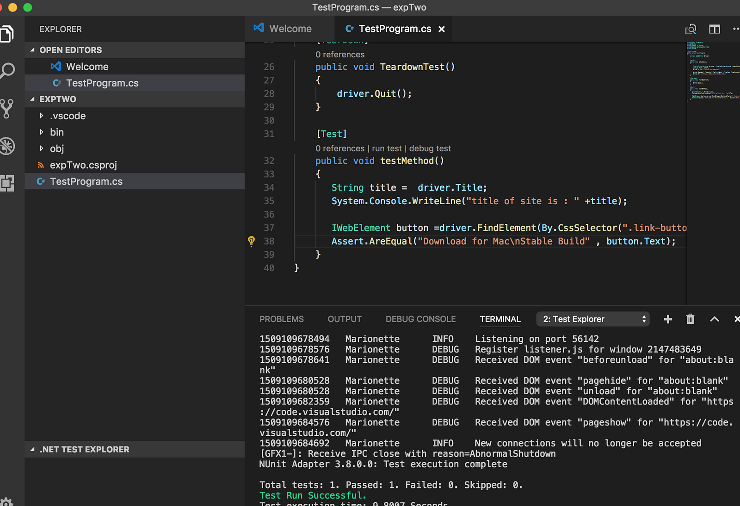Switch to the DEBUG CONSOLE panel tab

pos(421,319)
